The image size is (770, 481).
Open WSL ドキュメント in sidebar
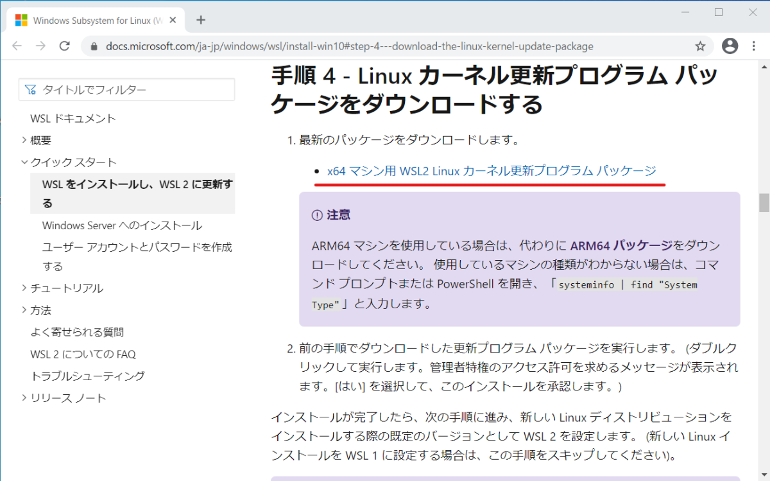coord(73,118)
